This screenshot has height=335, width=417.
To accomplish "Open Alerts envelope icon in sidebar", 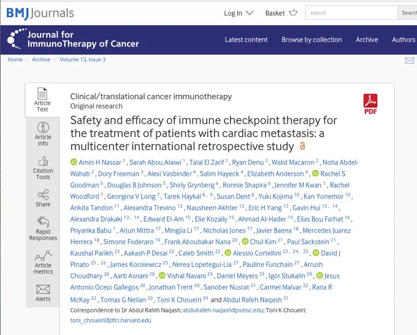I will click(43, 289).
